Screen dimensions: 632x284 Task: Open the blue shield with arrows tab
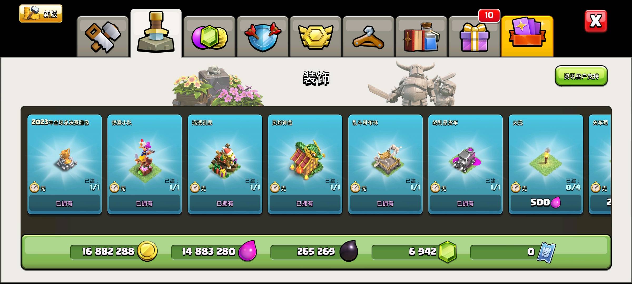coord(263,37)
